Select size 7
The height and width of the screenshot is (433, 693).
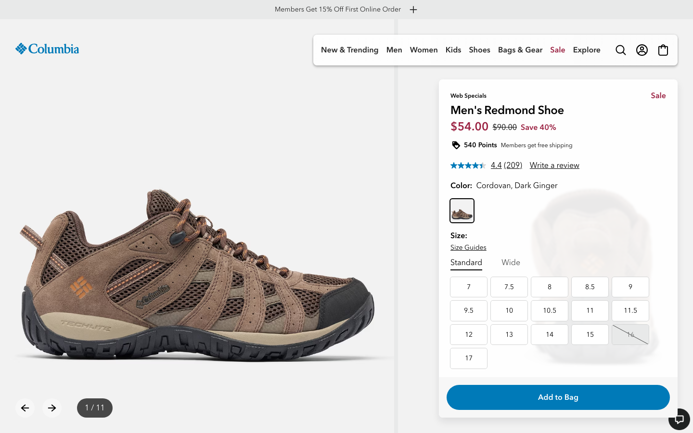click(469, 287)
